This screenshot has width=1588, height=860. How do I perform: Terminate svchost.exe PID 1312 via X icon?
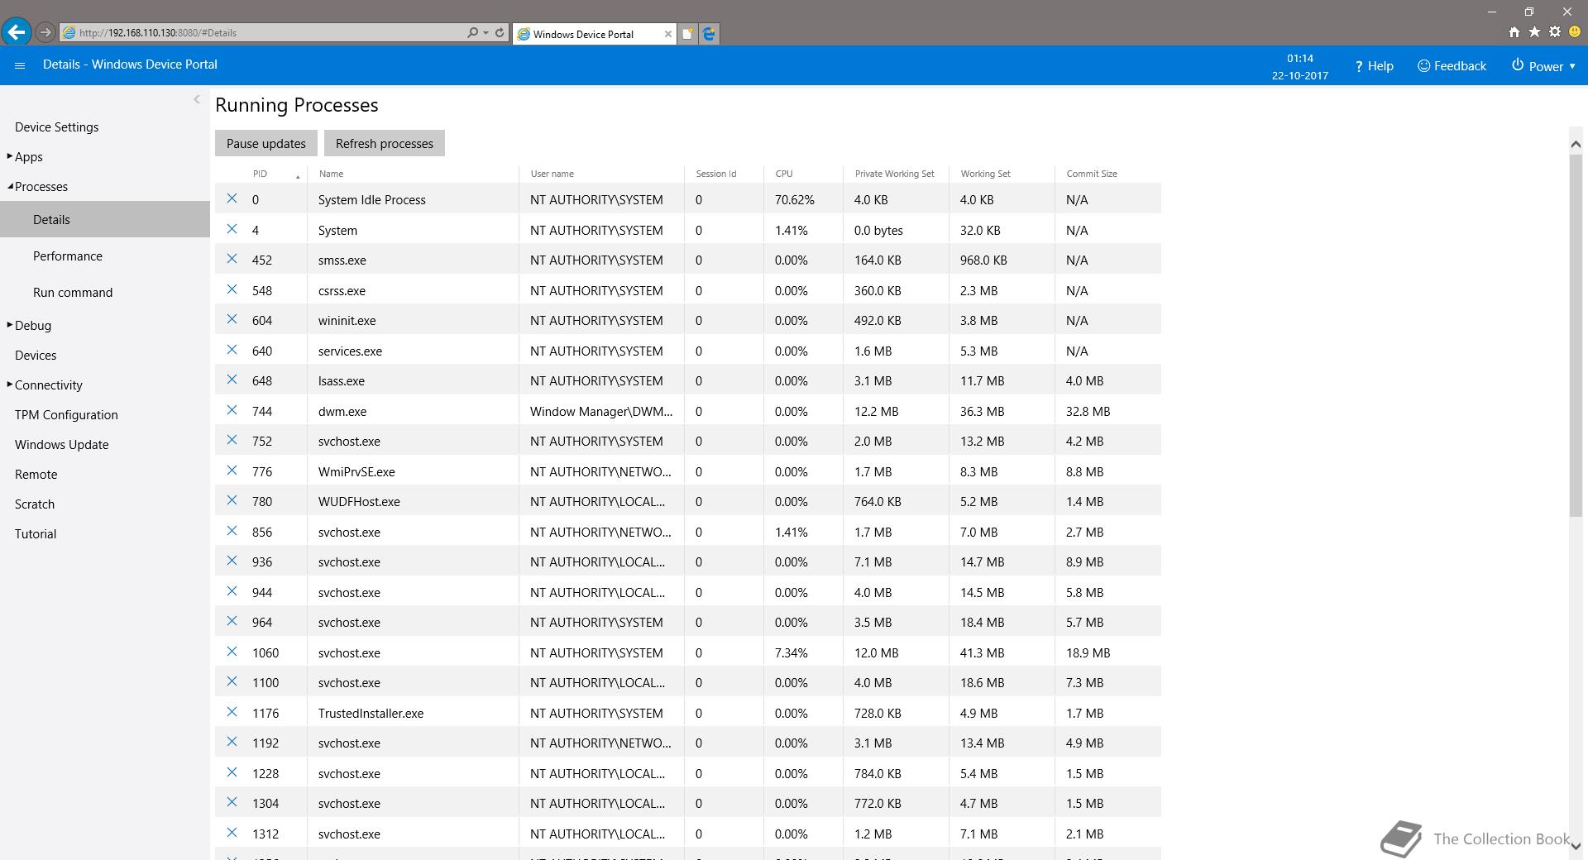pos(232,833)
